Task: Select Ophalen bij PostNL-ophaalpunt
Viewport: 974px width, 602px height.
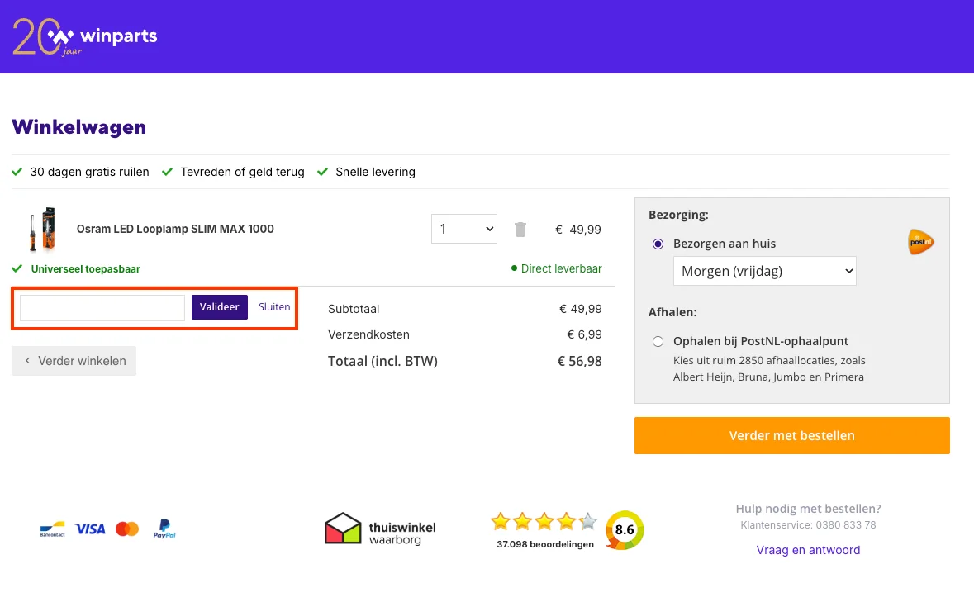Action: click(658, 341)
